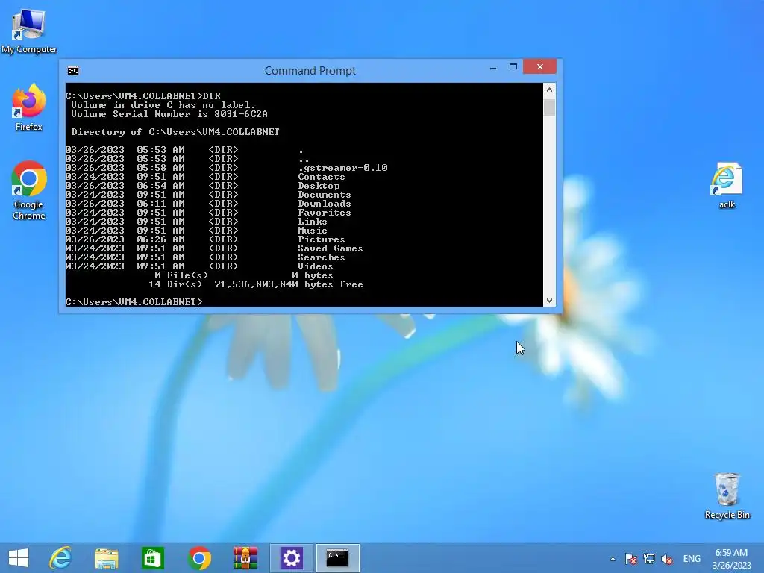This screenshot has width=764, height=573.
Task: Click the 0 File(s) summary line
Action: [244, 275]
